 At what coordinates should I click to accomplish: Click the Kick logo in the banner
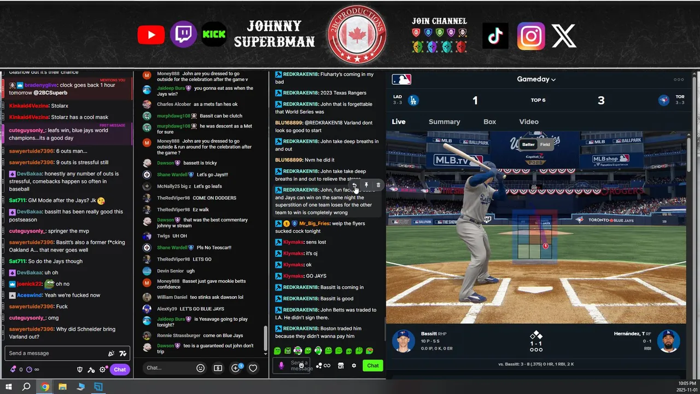point(214,34)
